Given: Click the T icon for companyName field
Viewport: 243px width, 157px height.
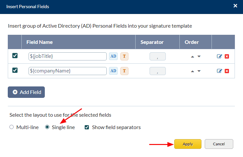Looking at the screenshot, I should pyautogui.click(x=124, y=71).
